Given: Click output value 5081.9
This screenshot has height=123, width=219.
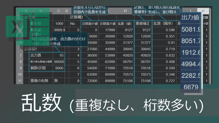Looking at the screenshot, I should 191,29.
